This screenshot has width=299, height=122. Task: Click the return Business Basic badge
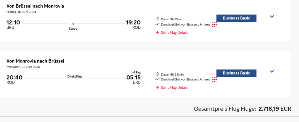236,73
